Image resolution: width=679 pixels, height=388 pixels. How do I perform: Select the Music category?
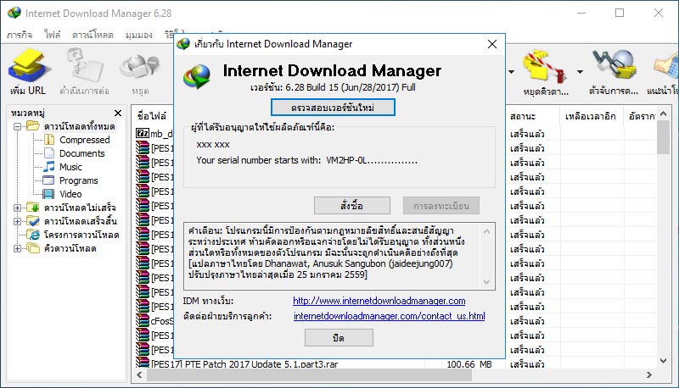[70, 167]
